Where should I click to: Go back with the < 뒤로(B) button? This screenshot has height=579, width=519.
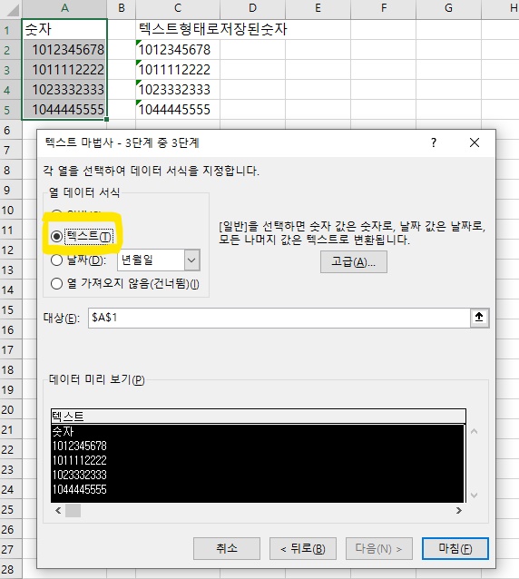303,548
